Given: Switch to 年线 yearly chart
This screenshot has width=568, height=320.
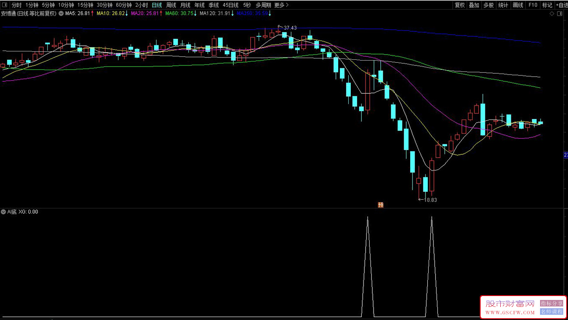Looking at the screenshot, I should [x=199, y=5].
